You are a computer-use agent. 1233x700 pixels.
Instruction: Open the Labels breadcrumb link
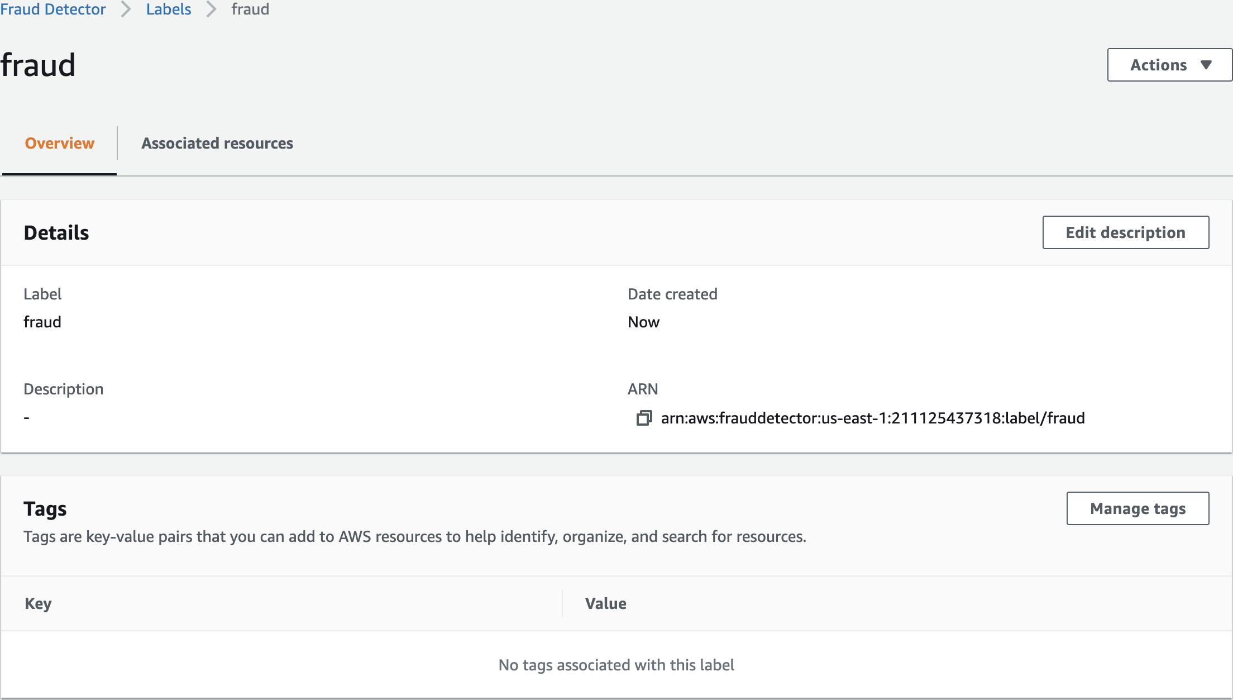168,9
